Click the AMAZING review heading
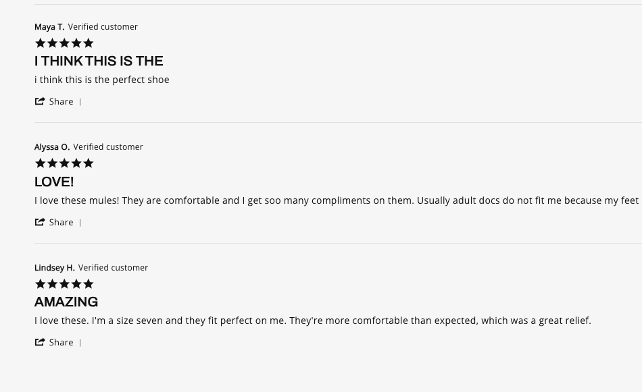The height and width of the screenshot is (392, 642). (x=66, y=302)
